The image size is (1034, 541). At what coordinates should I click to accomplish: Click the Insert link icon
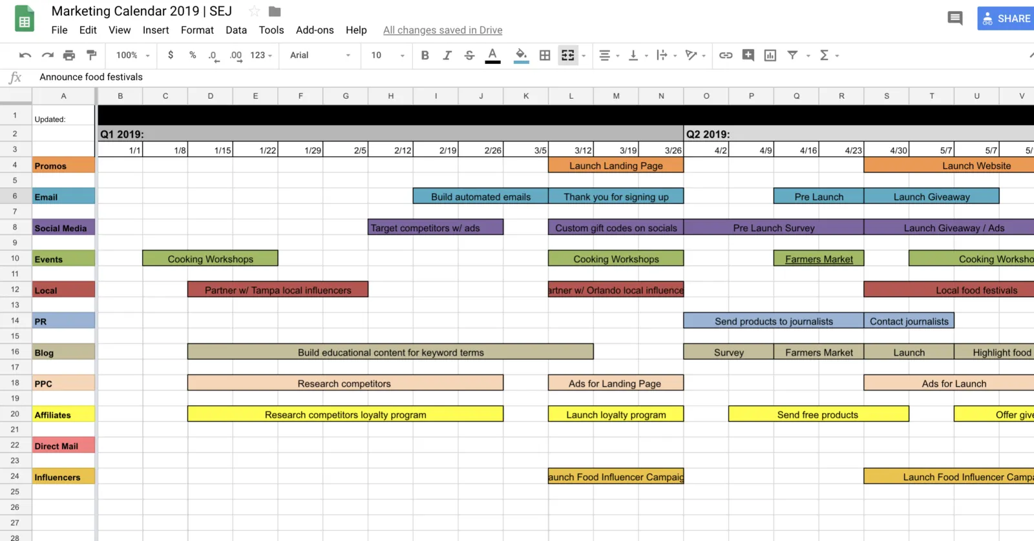click(x=726, y=56)
